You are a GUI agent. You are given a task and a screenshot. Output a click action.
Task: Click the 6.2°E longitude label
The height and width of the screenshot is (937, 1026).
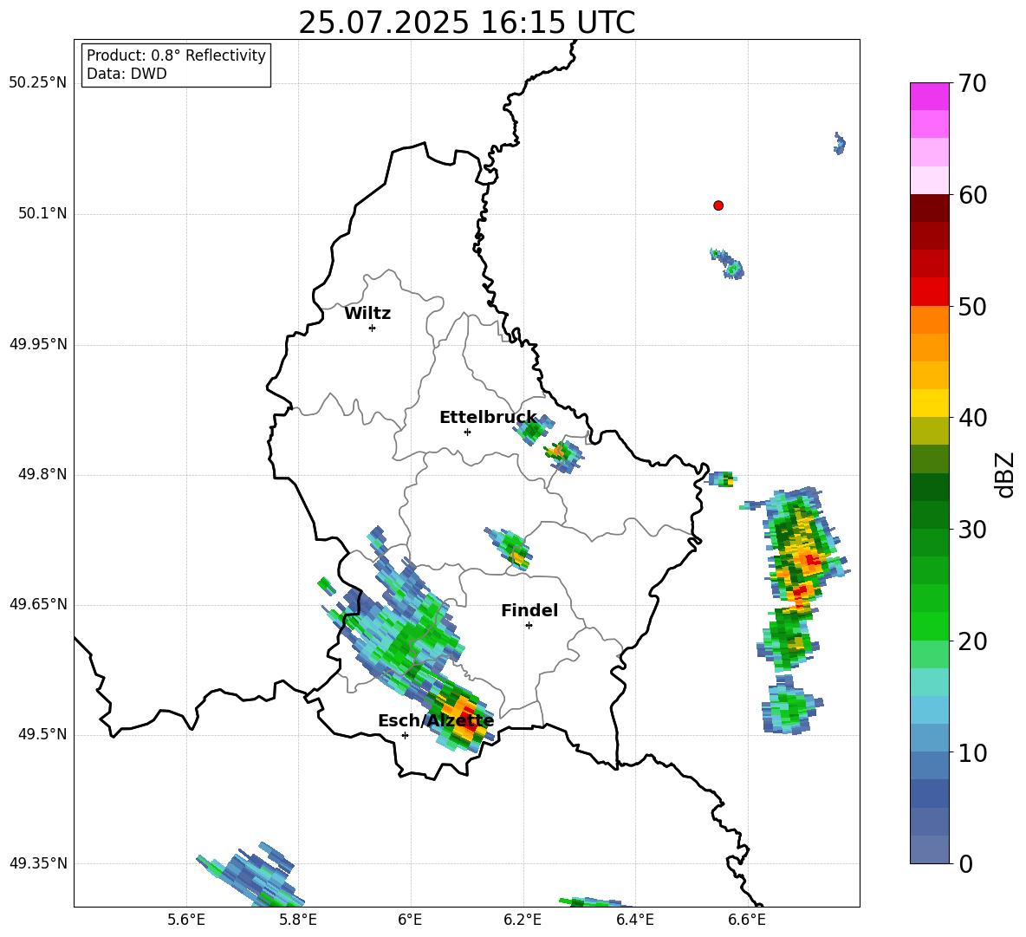(x=523, y=920)
